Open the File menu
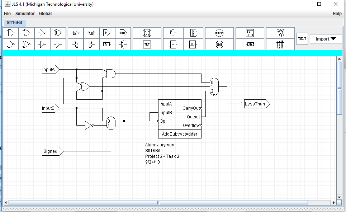This screenshot has height=212, width=346. pyautogui.click(x=7, y=14)
